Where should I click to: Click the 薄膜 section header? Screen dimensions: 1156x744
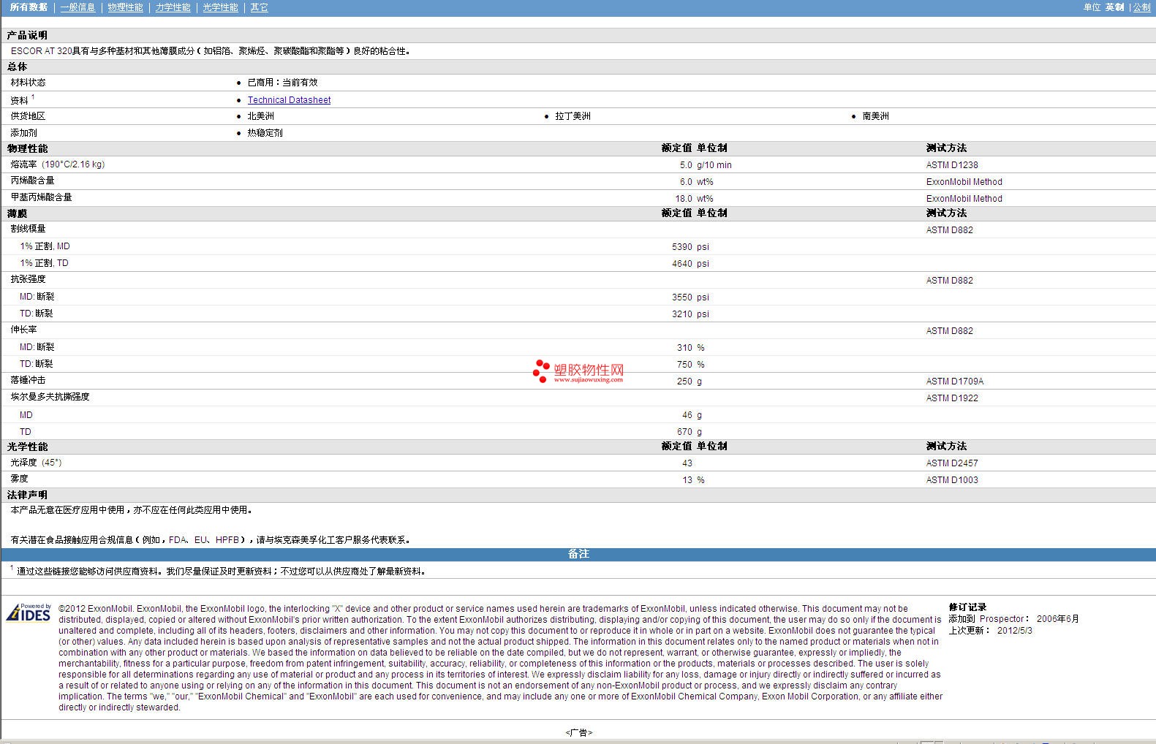click(18, 213)
